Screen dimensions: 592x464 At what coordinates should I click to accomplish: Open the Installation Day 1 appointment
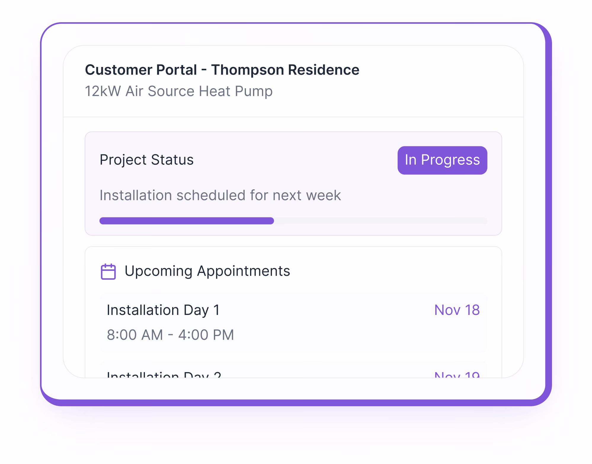(x=293, y=321)
